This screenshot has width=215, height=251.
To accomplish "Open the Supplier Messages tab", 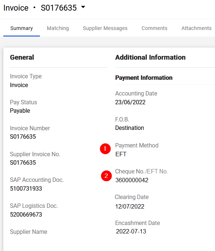I will (105, 28).
